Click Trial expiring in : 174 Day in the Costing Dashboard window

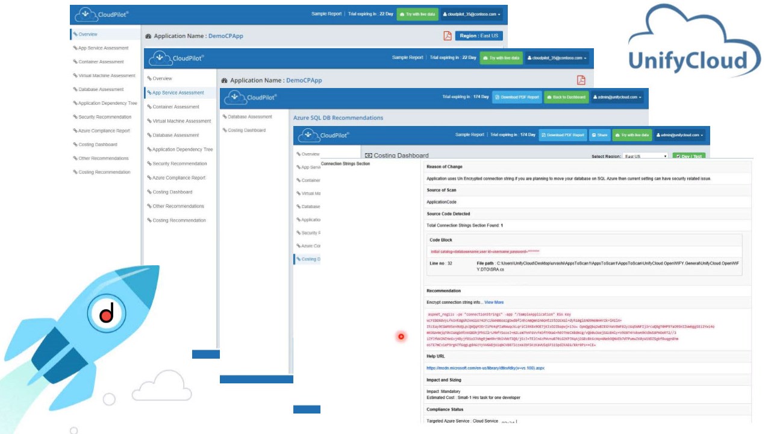pos(513,135)
